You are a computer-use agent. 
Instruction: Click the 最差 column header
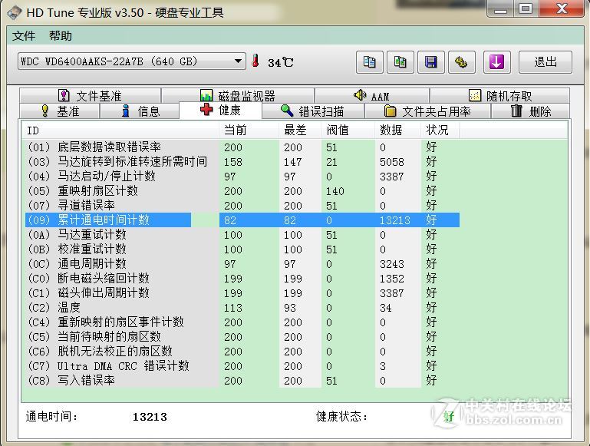click(300, 130)
